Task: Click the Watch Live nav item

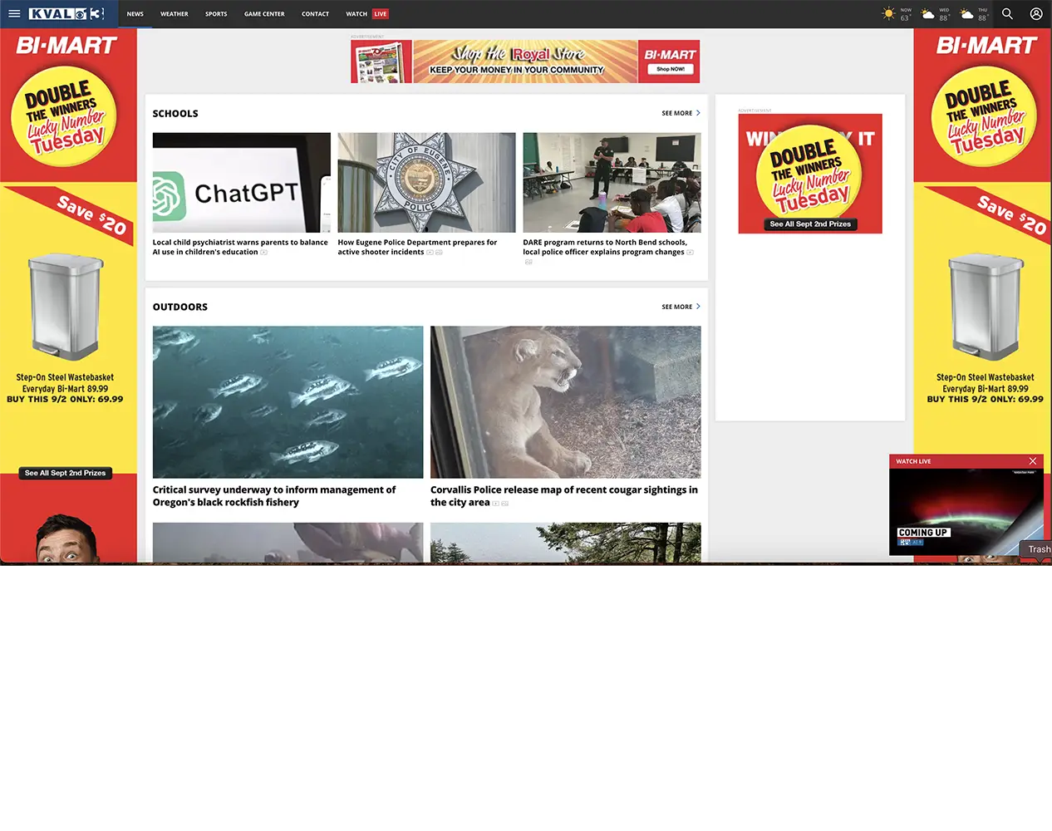Action: tap(367, 14)
